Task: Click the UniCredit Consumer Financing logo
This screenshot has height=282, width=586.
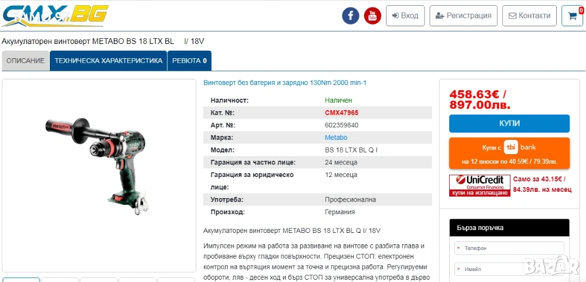Action: (x=479, y=186)
